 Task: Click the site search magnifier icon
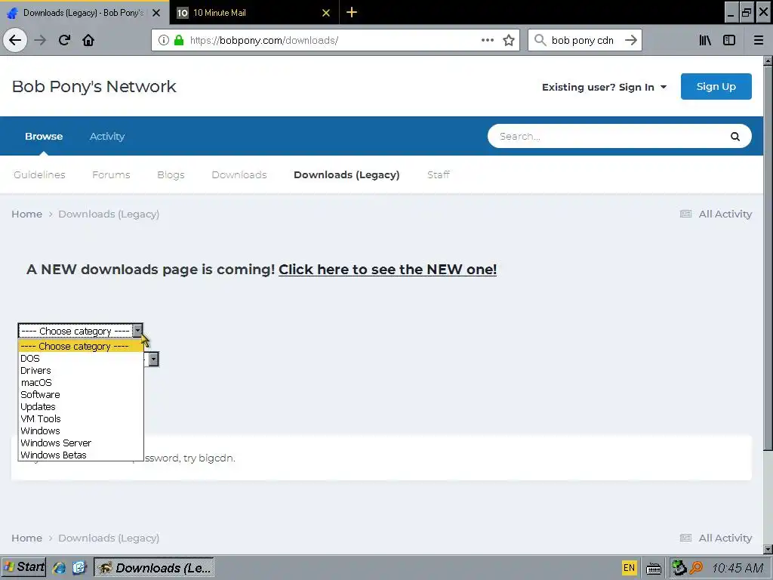[x=735, y=137]
